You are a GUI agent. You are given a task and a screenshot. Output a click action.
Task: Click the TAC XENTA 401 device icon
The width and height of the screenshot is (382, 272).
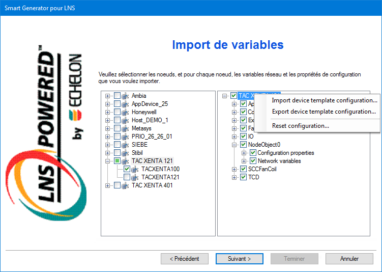click(125, 185)
